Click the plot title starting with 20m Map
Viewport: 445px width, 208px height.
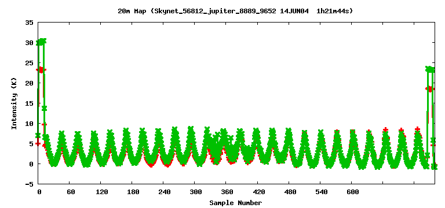pos(235,11)
